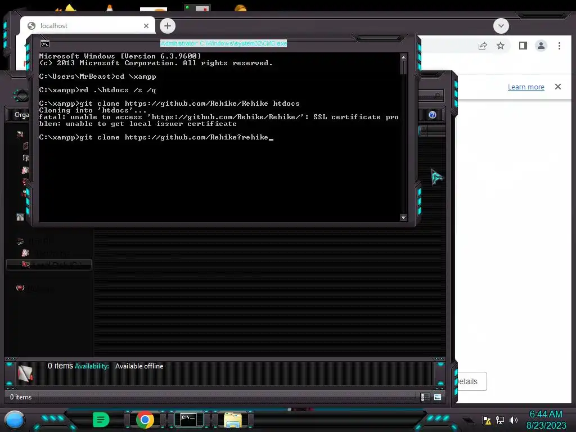This screenshot has height=432, width=576.
Task: Open Explorer's blue help icon
Action: pos(433,115)
